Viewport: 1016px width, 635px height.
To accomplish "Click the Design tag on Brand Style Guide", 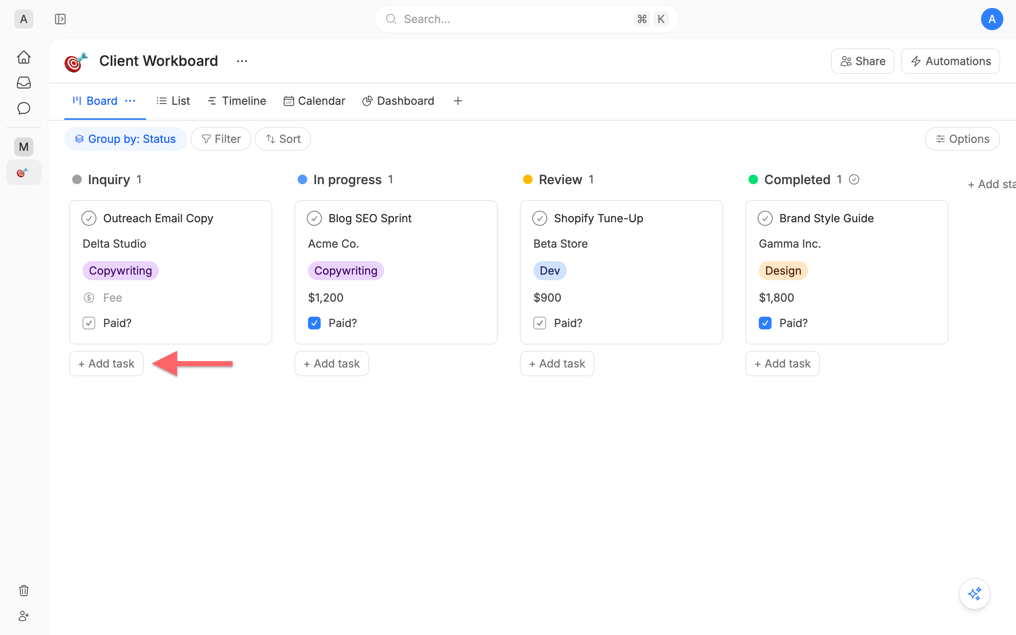I will click(783, 271).
